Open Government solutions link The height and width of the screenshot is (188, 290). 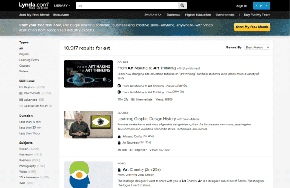[x=225, y=15]
